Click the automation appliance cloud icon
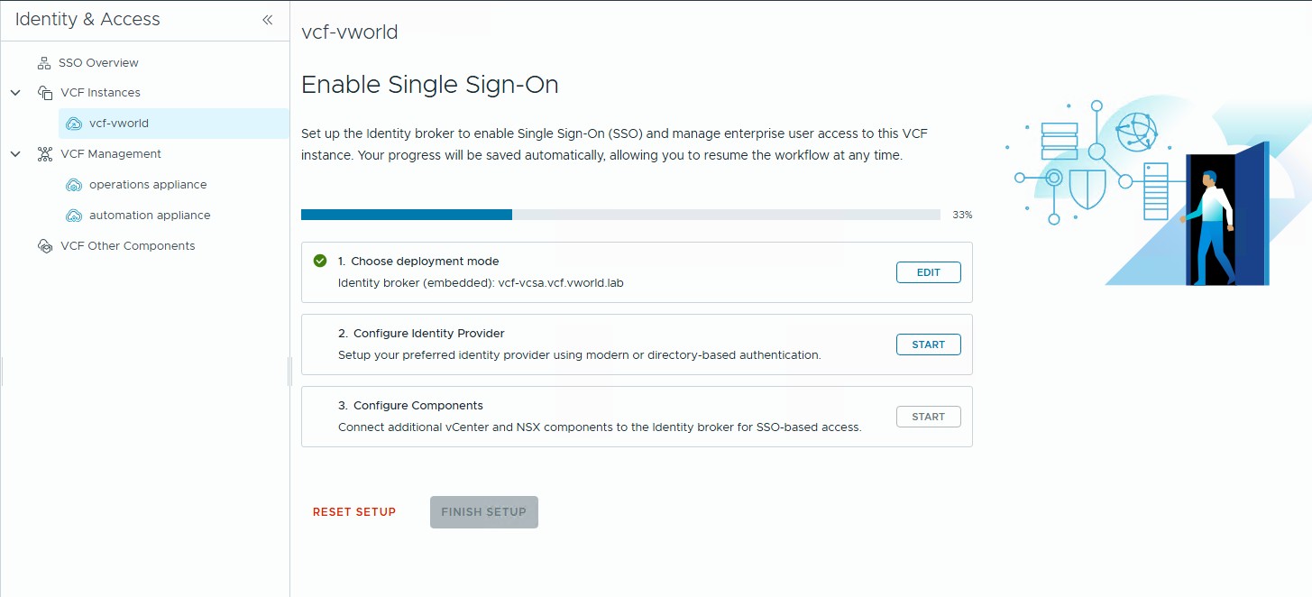This screenshot has width=1312, height=597. point(75,216)
